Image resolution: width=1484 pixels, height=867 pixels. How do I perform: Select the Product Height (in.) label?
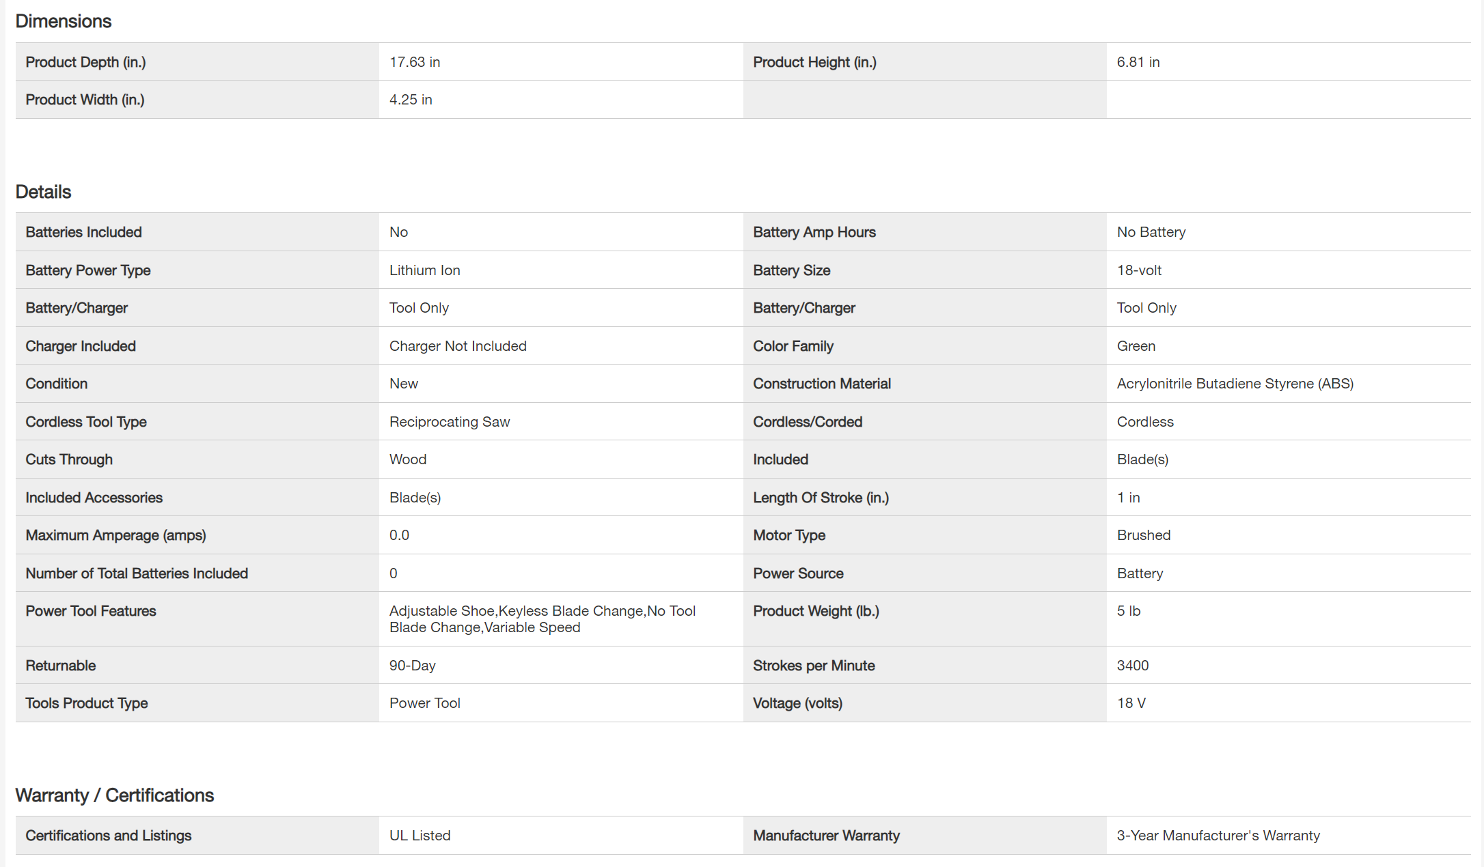pos(814,62)
